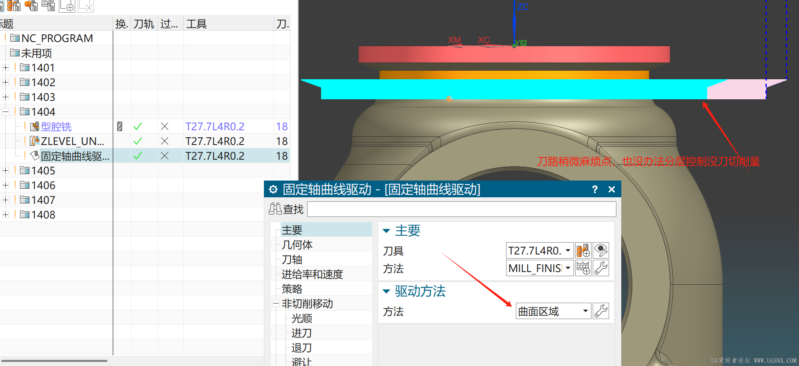
Task: Open the 曲面区域 drive method dropdown
Action: pos(585,311)
